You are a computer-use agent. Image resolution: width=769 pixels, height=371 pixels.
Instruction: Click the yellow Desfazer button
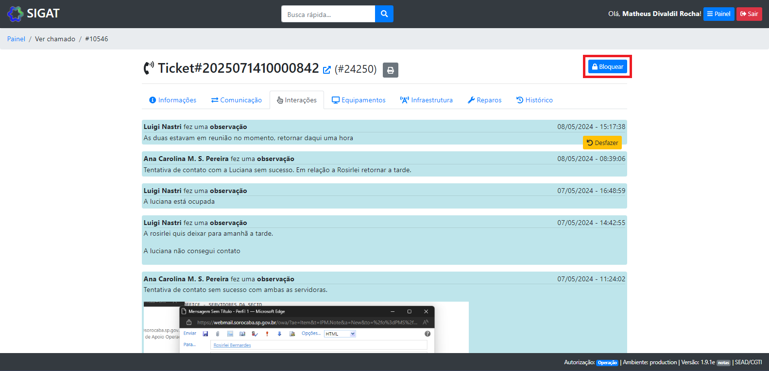pyautogui.click(x=602, y=143)
